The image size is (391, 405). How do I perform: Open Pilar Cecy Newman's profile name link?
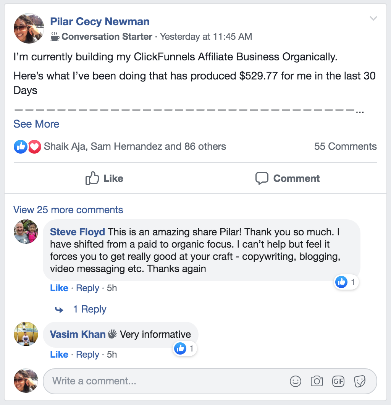[100, 21]
